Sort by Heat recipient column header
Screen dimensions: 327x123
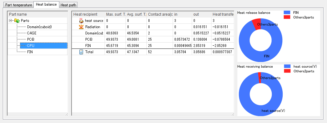[x=88, y=14]
